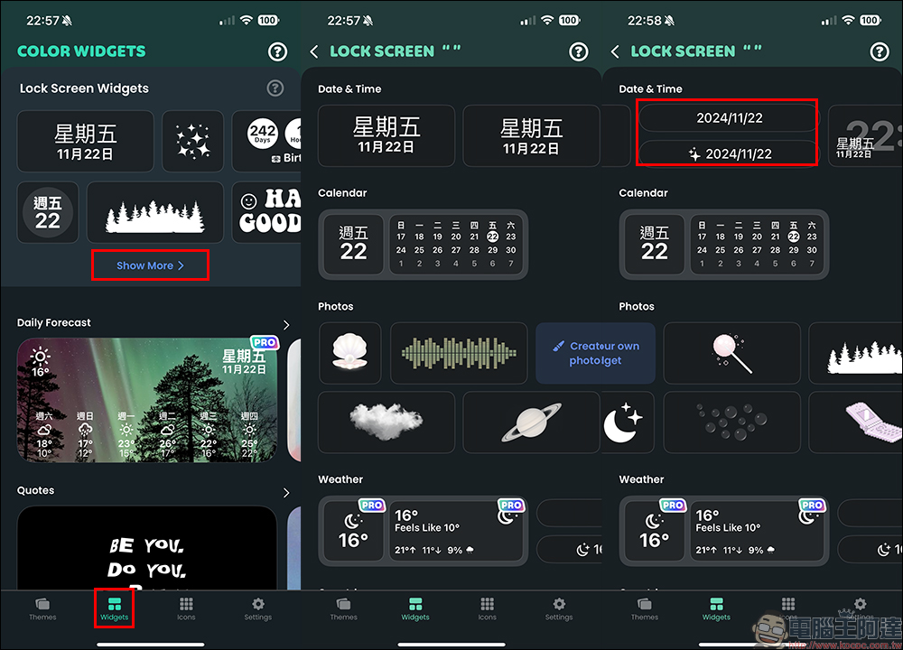Screen dimensions: 903x650
Task: Switch to Widgets tab in left screen
Action: pyautogui.click(x=114, y=609)
